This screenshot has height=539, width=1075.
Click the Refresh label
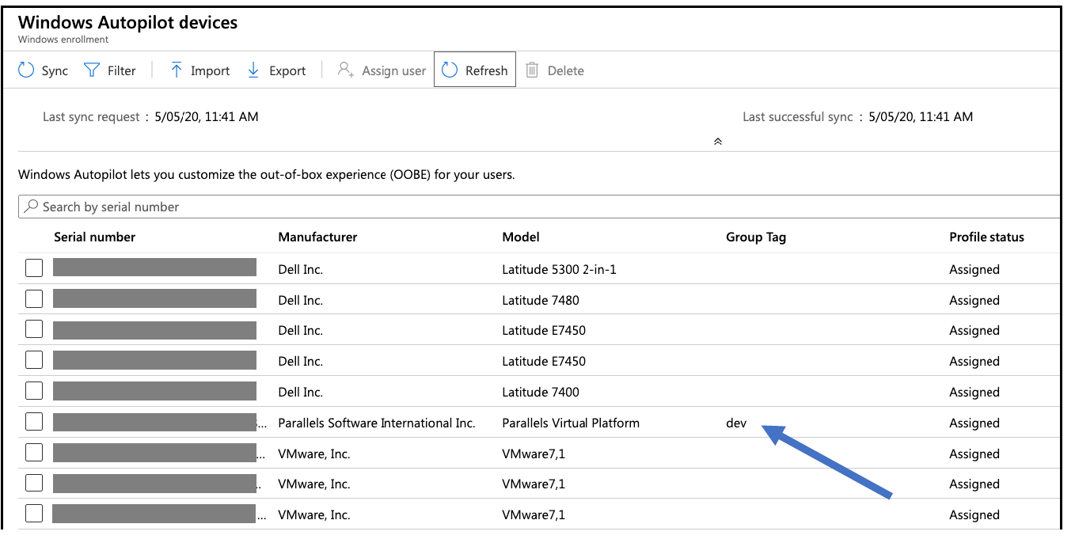click(x=486, y=70)
